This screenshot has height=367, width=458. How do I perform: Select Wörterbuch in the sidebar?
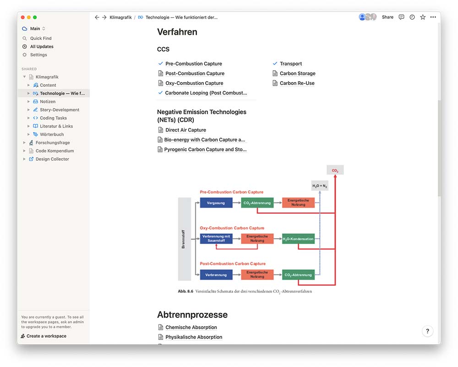(51, 134)
